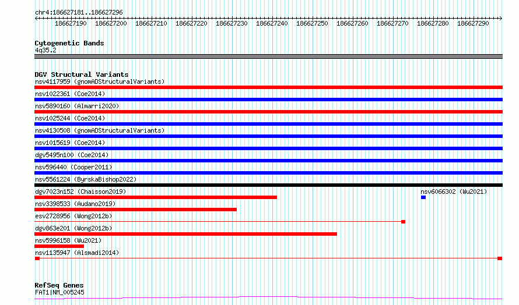
Task: Click the RefSeq Genes track title
Action: 59,285
